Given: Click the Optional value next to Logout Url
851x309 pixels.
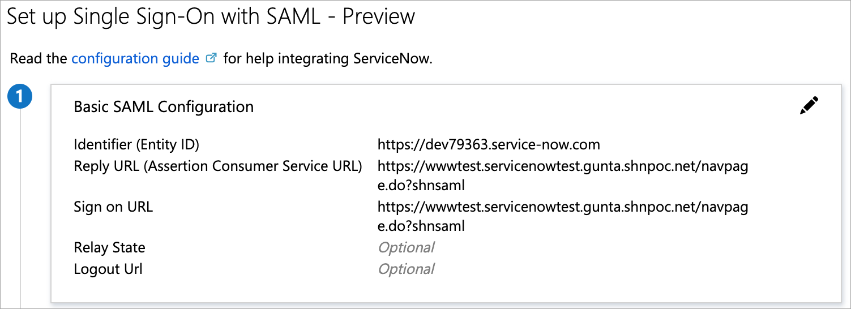Looking at the screenshot, I should [406, 269].
